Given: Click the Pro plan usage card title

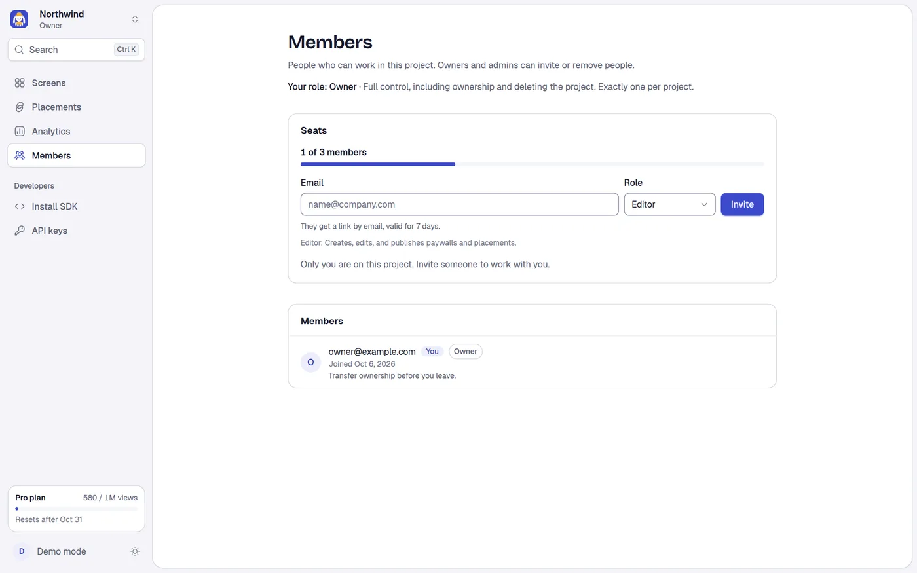Looking at the screenshot, I should coord(30,498).
